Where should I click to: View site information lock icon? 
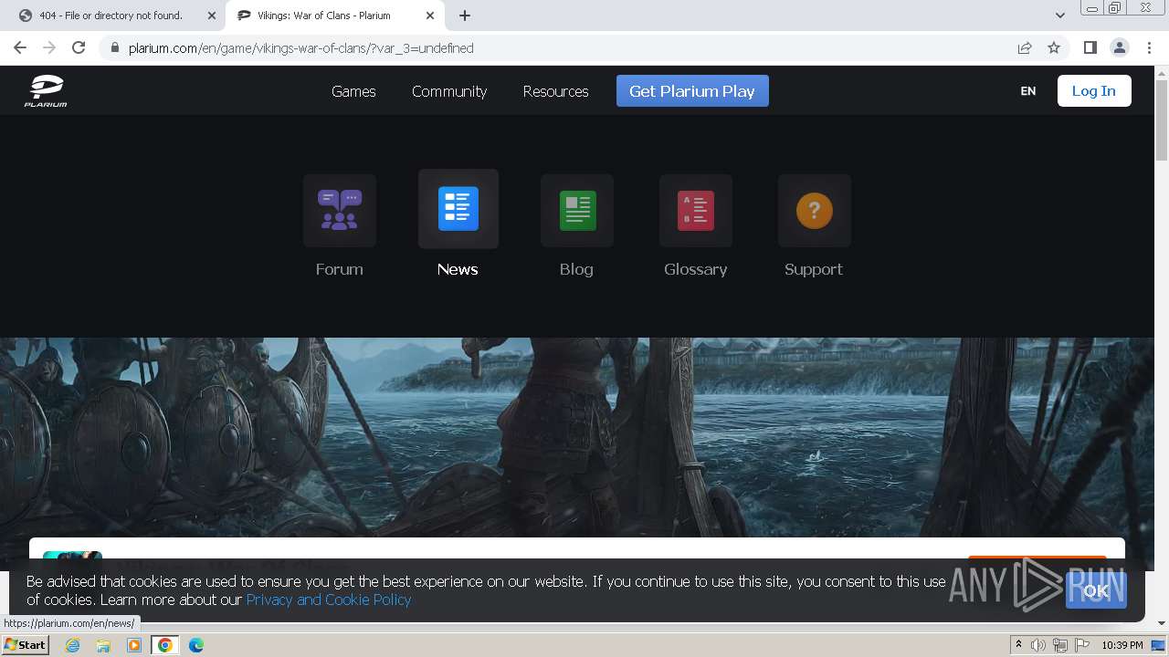(x=114, y=48)
